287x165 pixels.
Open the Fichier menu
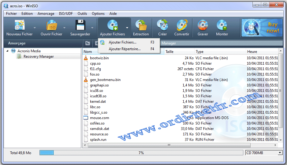[11, 14]
